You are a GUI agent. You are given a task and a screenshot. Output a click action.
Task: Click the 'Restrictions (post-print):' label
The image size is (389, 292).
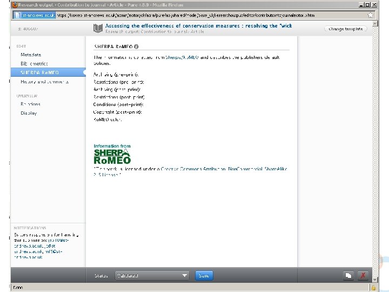(x=119, y=97)
